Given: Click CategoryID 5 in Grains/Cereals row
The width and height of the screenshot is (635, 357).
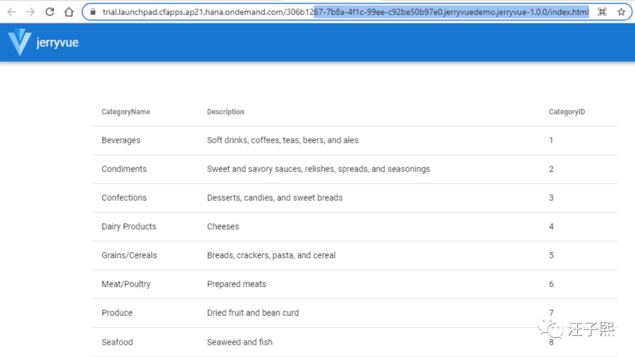Looking at the screenshot, I should 551,255.
